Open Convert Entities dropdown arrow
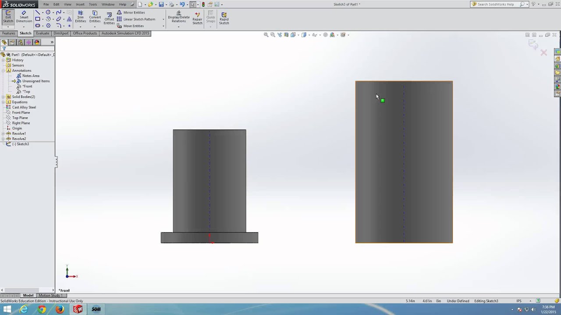The height and width of the screenshot is (315, 561). pos(95,27)
